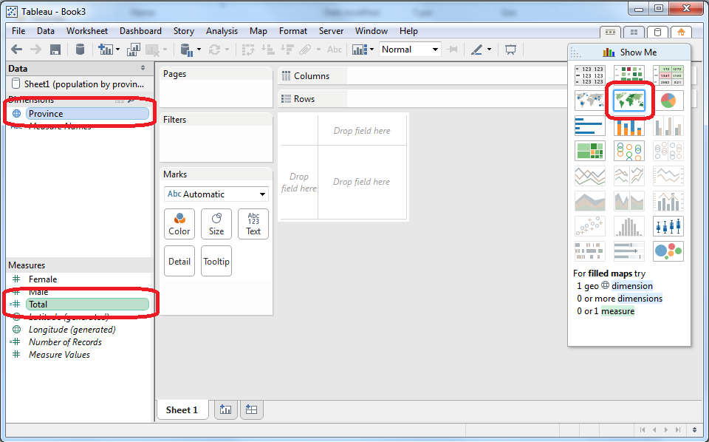
Task: Click the Size marks button
Action: click(x=216, y=224)
